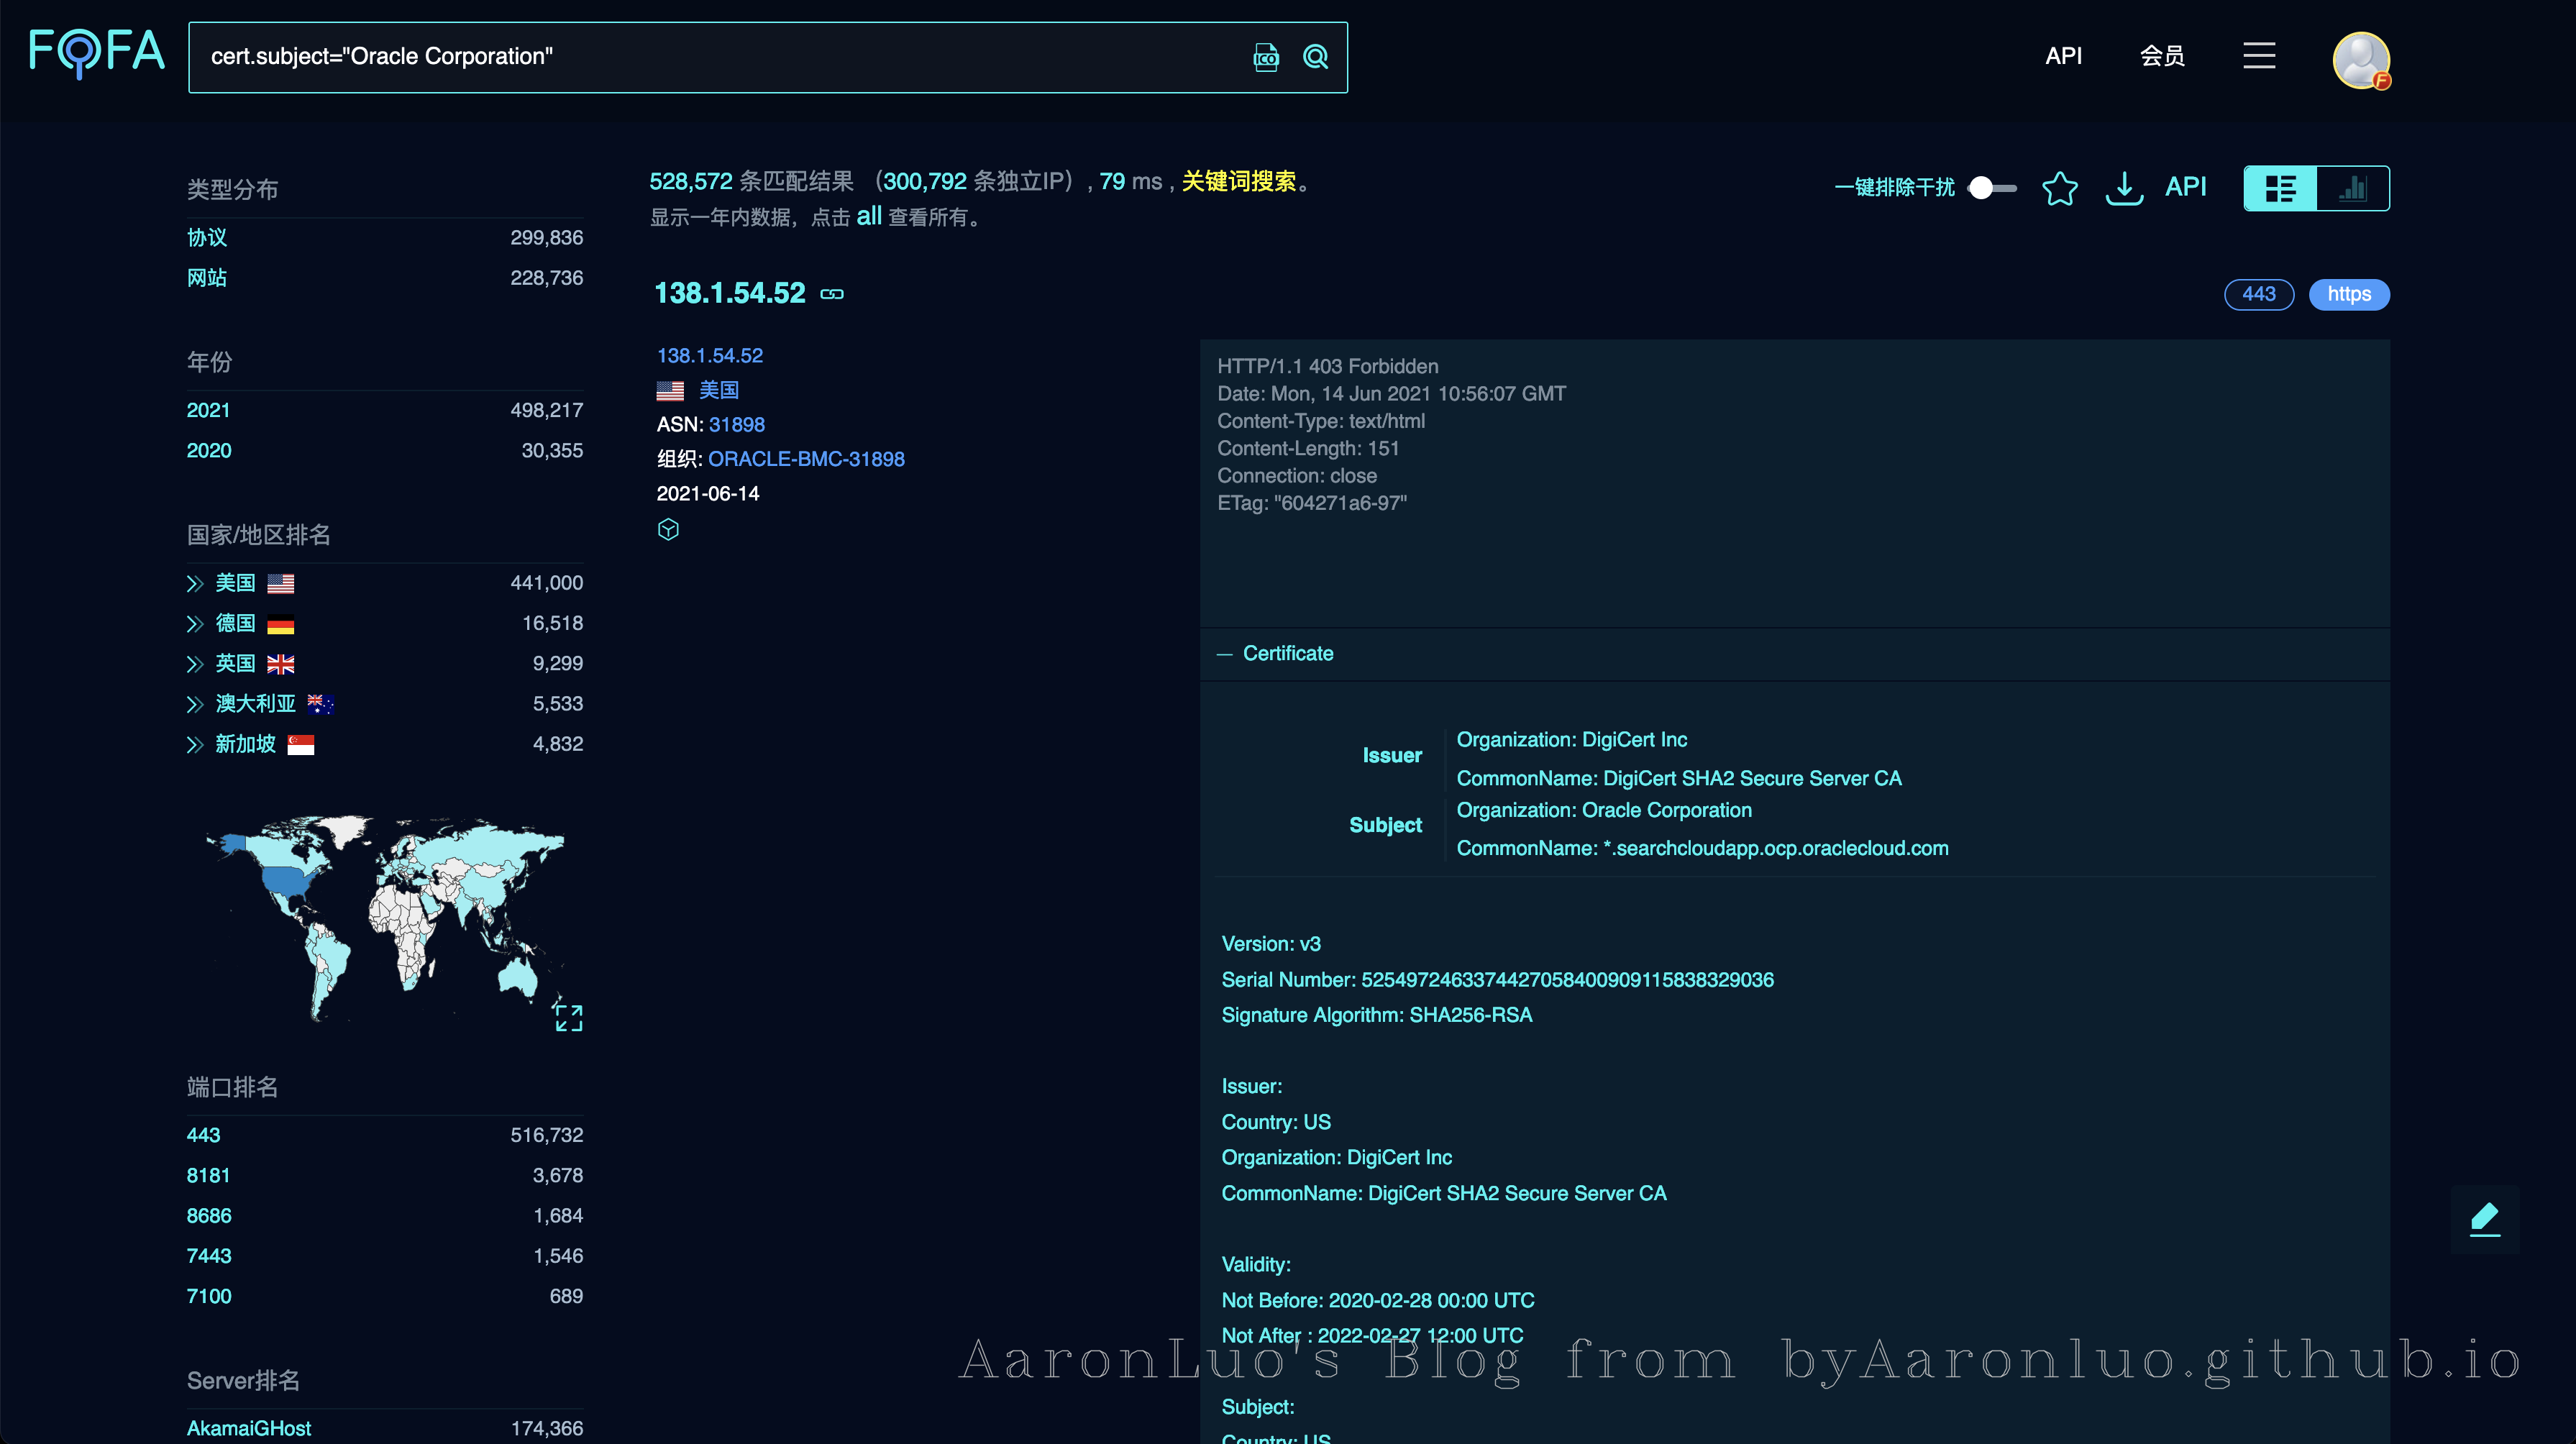The image size is (2576, 1444).
Task: Click the 'all' link to view all data
Action: (x=869, y=216)
